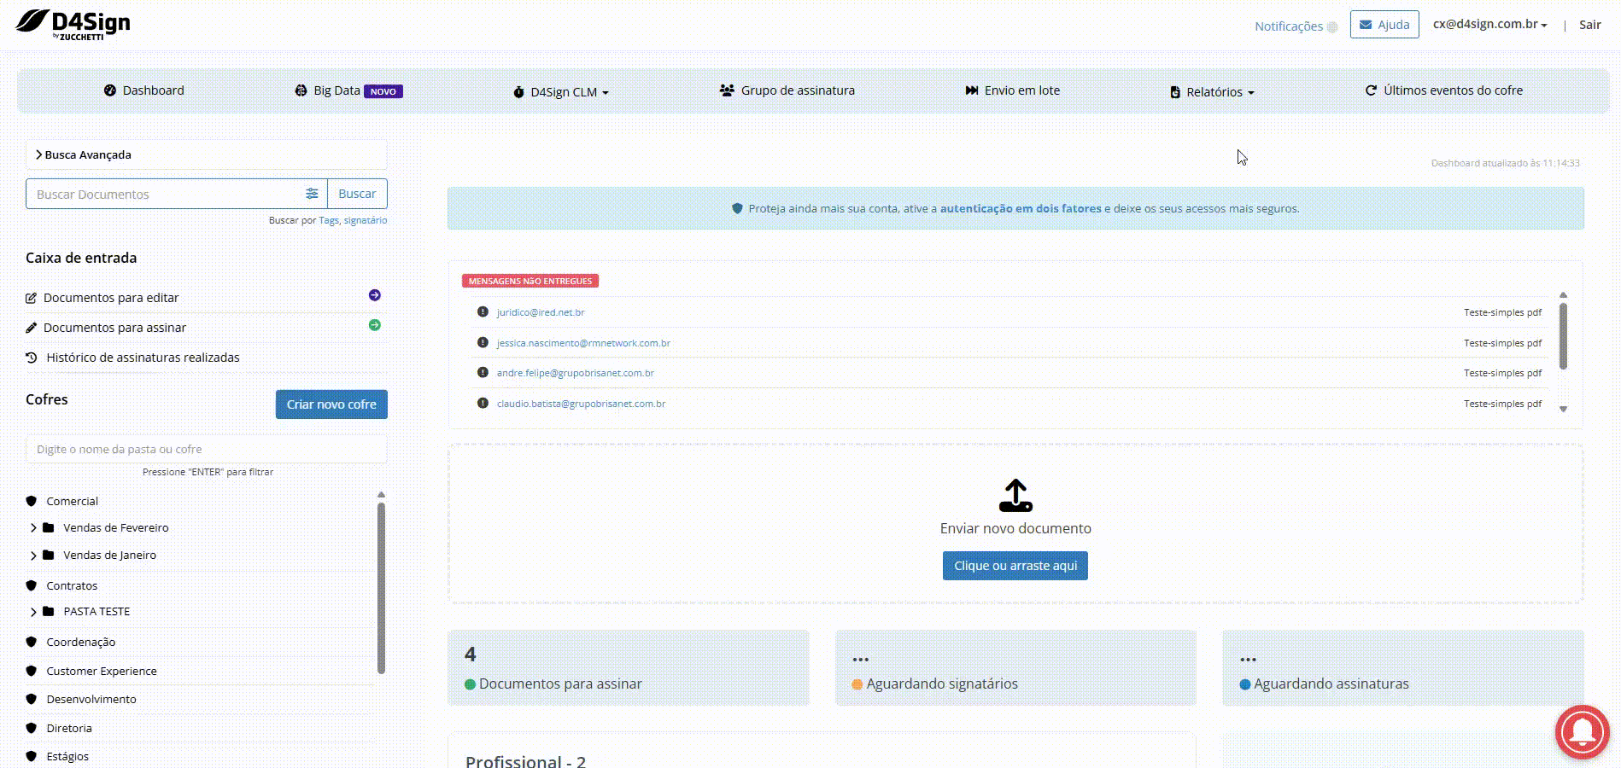
Task: Open the Vendas de Janeiro folder
Action: [x=109, y=555]
